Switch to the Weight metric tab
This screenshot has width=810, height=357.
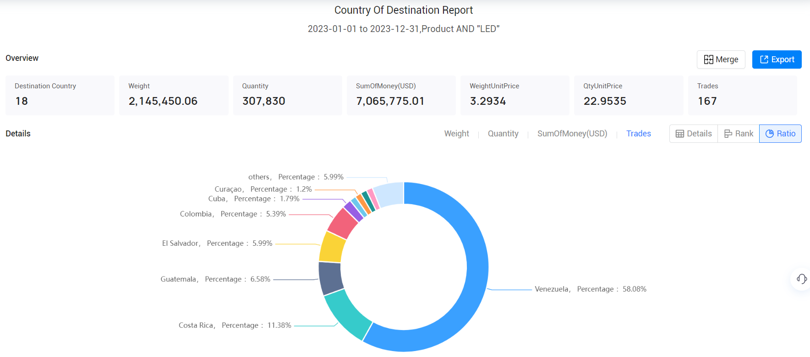pos(456,134)
